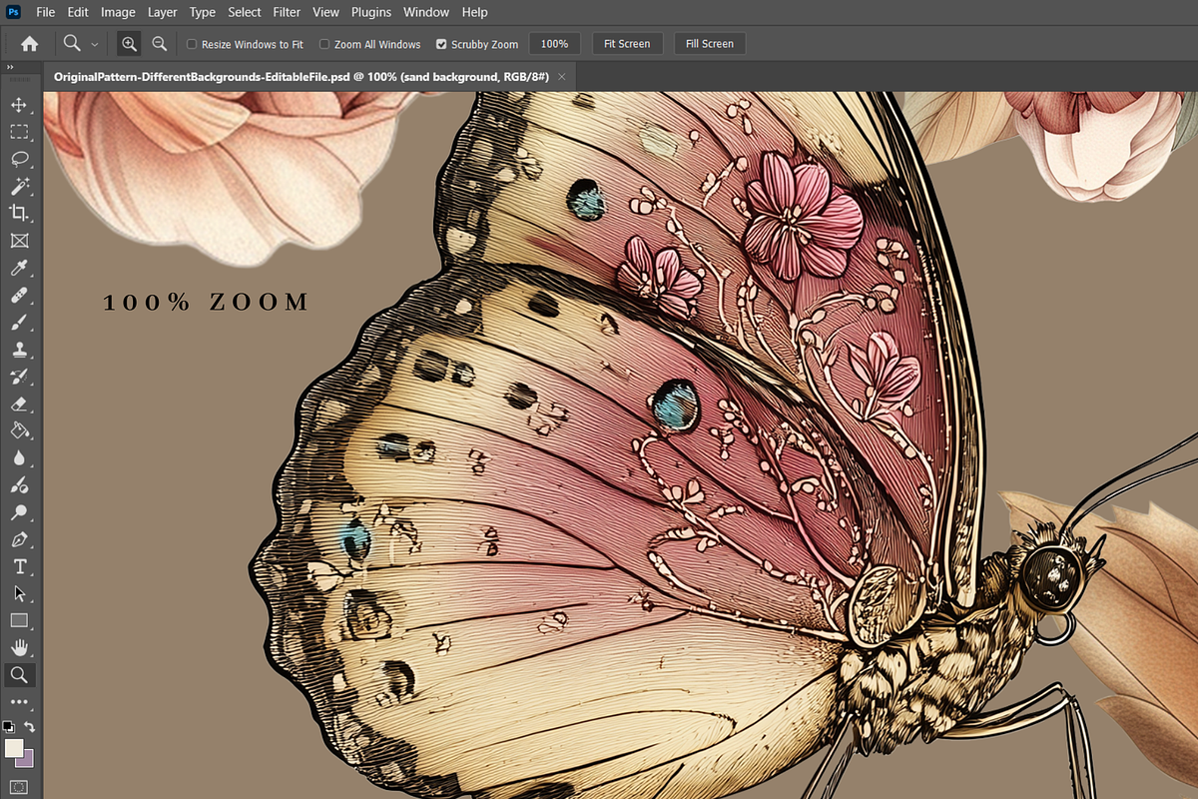Click the Zoom Out magnifier icon
1198x799 pixels.
coord(159,44)
